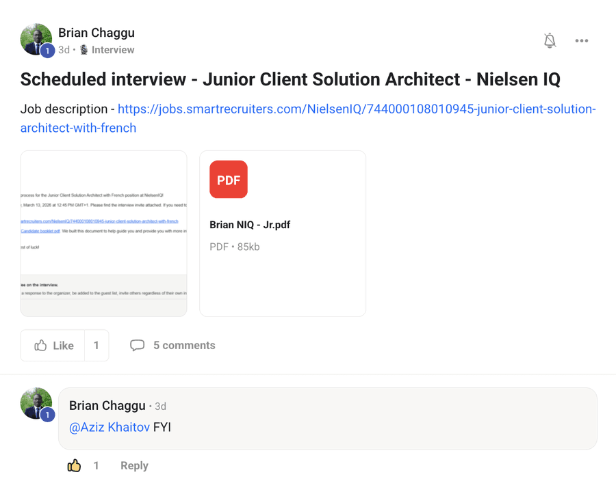616x483 pixels.
Task: Open the email screenshot attachment thumbnail
Action: 104,234
